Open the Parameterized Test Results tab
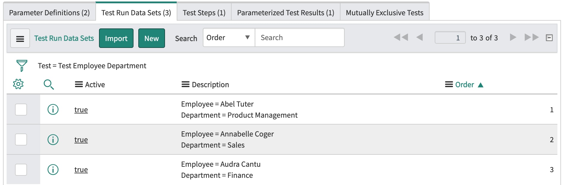The height and width of the screenshot is (185, 567). click(x=285, y=13)
